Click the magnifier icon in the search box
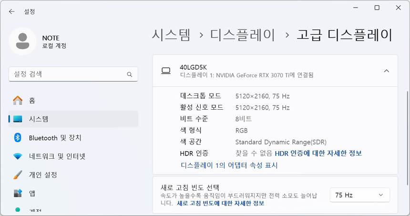The image size is (410, 216). click(130, 74)
